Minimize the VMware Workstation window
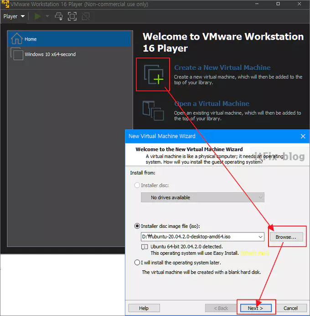Screen dimensions: 310x316 pyautogui.click(x=257, y=4)
